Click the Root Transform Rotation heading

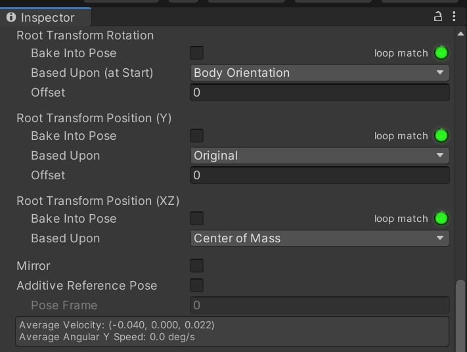click(85, 35)
